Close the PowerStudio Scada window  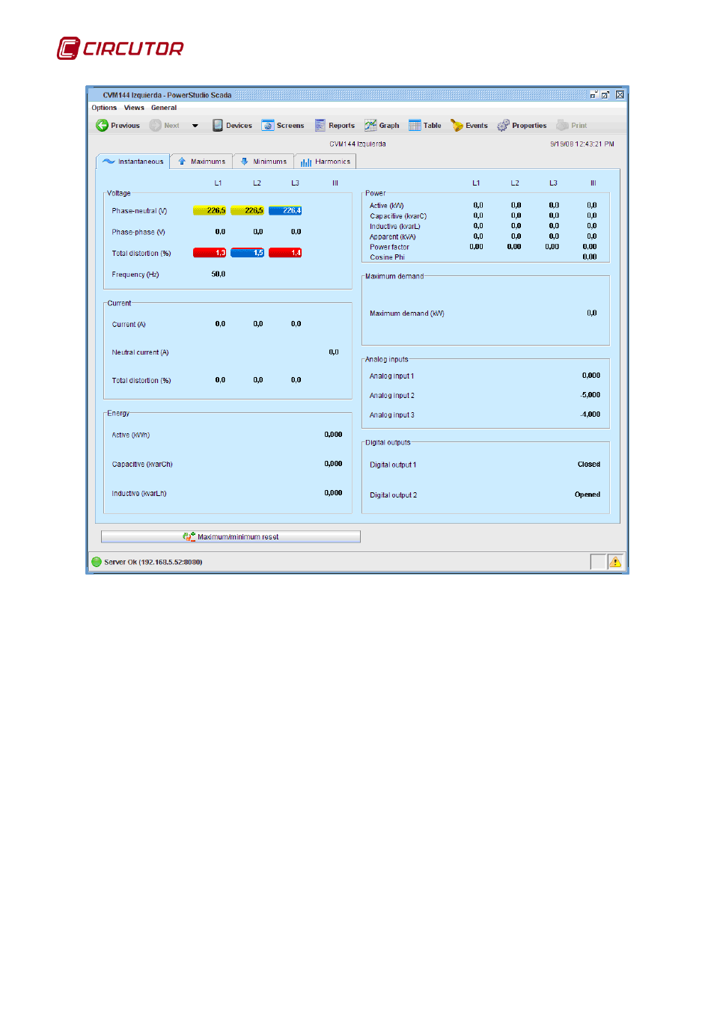620,95
